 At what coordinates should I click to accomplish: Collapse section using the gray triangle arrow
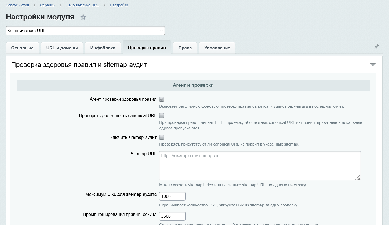(x=373, y=64)
